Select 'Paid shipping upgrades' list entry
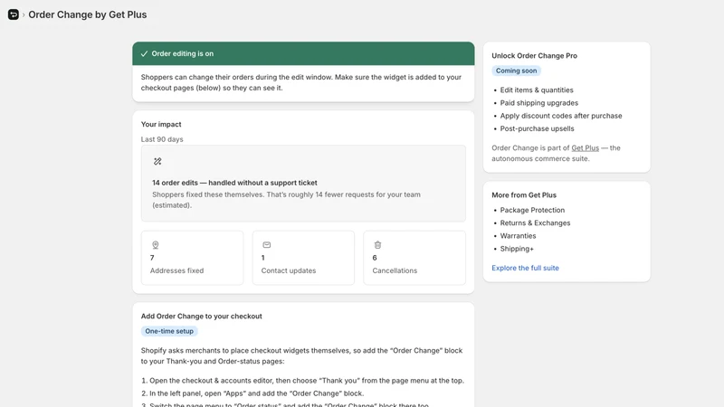Viewport: 724px width, 407px height. click(x=538, y=103)
